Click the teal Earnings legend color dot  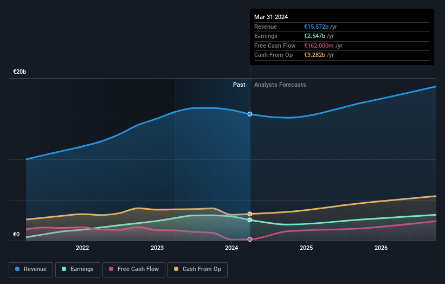point(64,269)
